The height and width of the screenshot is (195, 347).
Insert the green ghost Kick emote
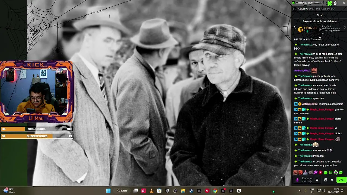point(326,173)
